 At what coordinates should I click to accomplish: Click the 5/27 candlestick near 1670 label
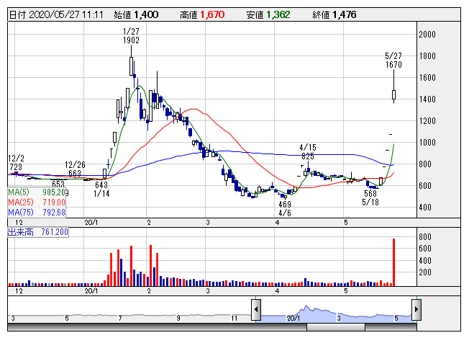[x=393, y=94]
